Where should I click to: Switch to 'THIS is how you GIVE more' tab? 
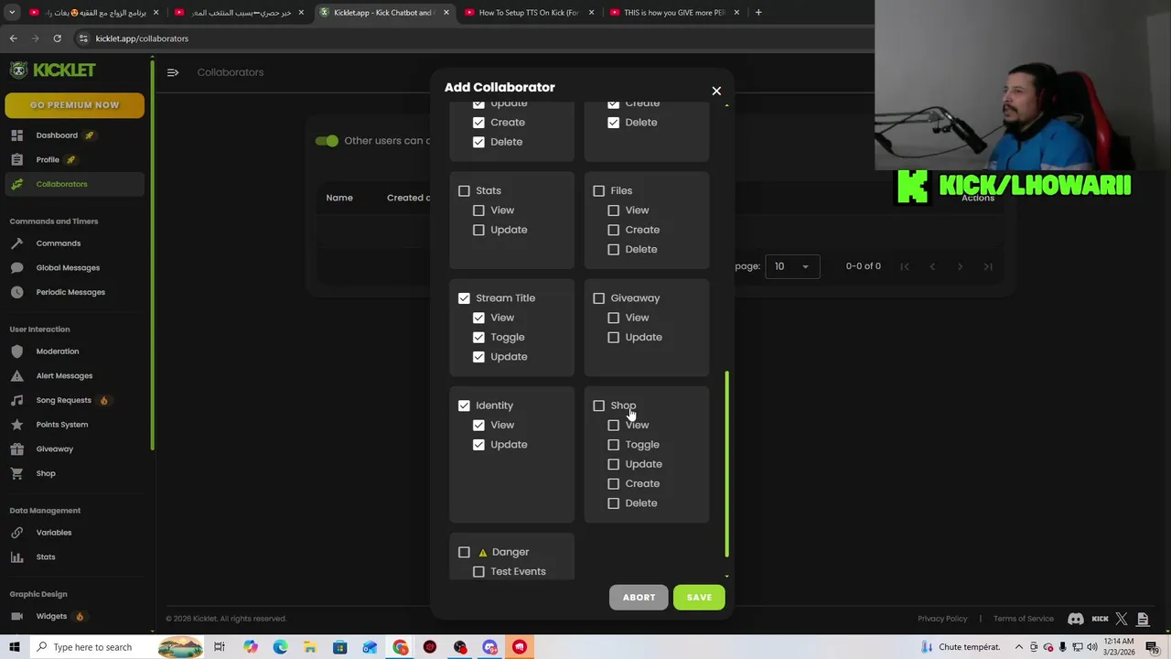click(x=673, y=13)
